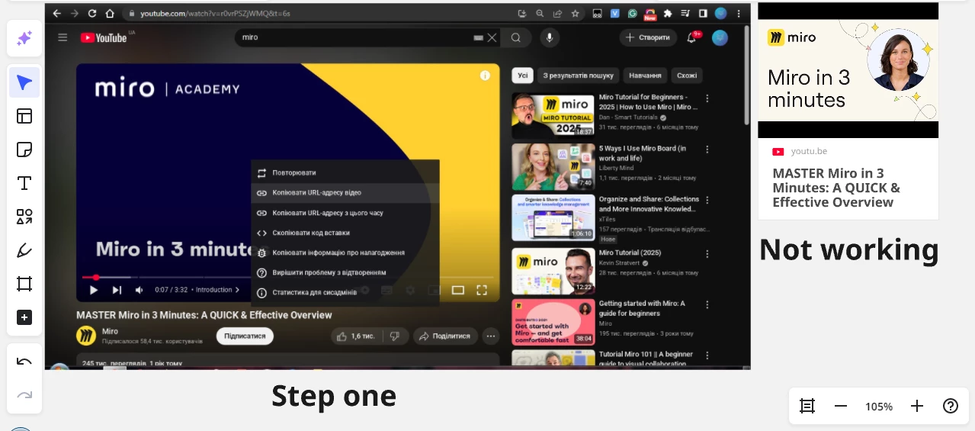Choose Копіювати інформацію про налагодження
The image size is (975, 431).
tap(345, 252)
